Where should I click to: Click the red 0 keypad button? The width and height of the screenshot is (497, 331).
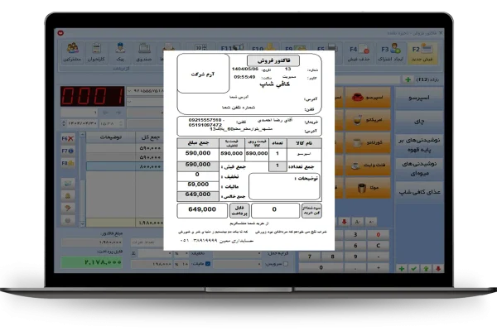click(379, 235)
